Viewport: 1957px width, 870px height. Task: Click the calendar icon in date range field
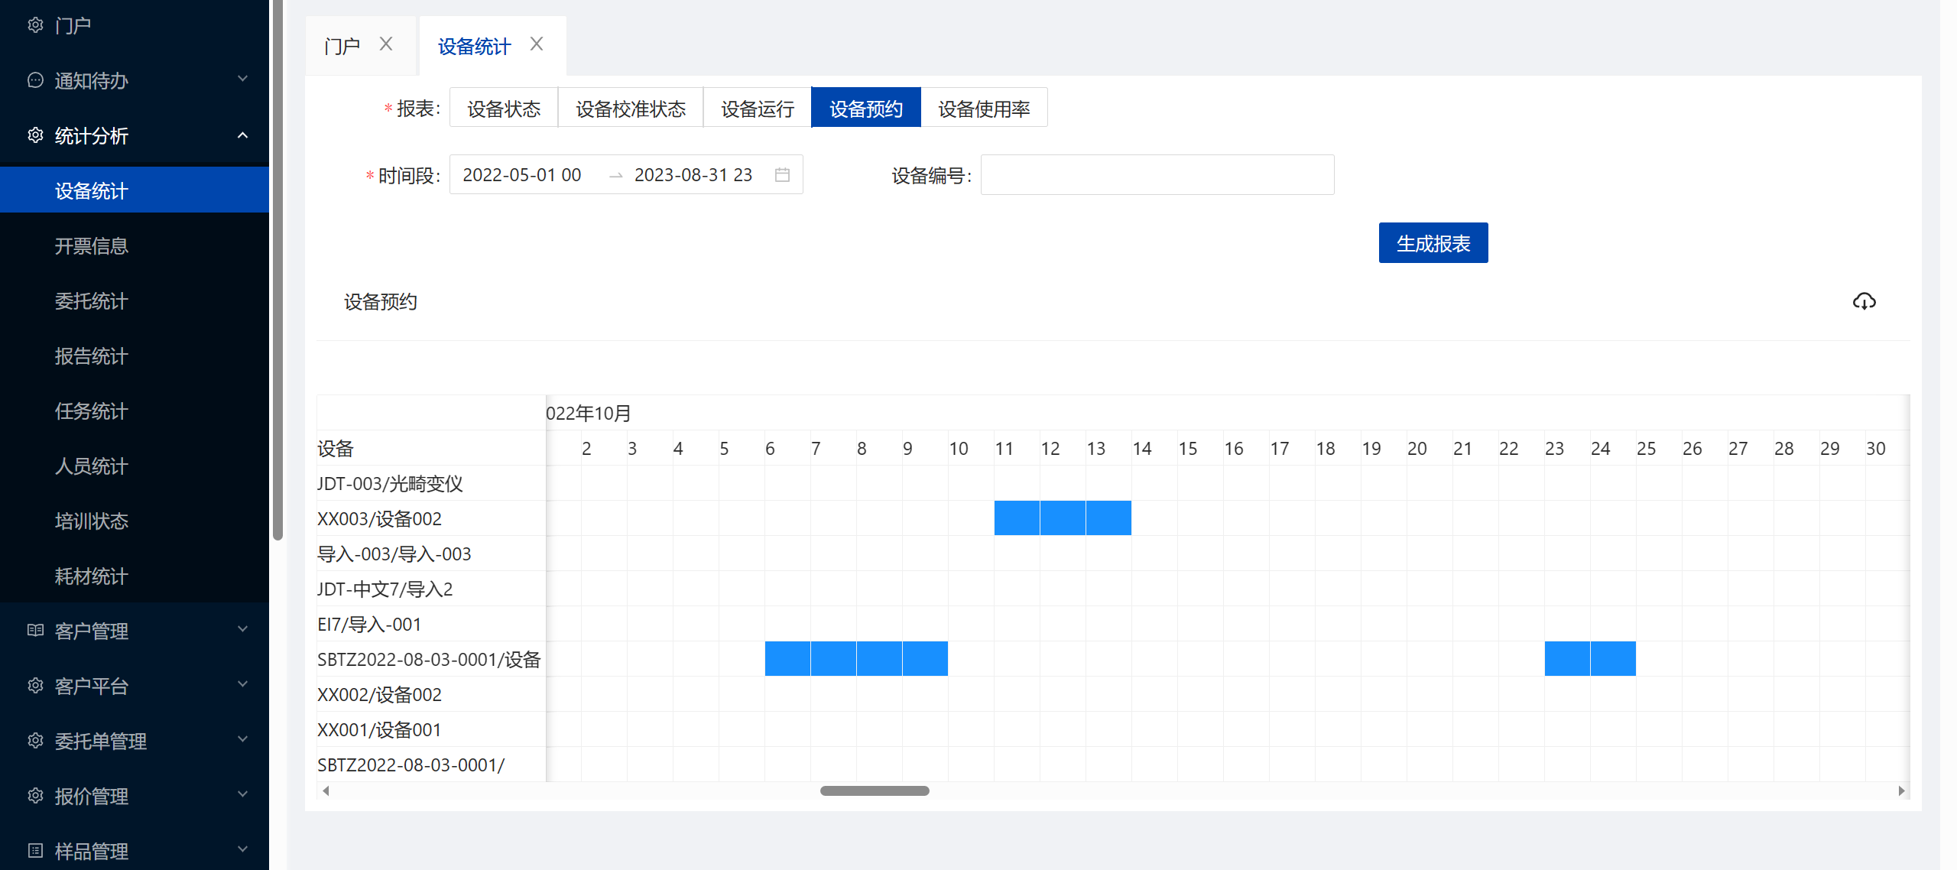pyautogui.click(x=782, y=175)
